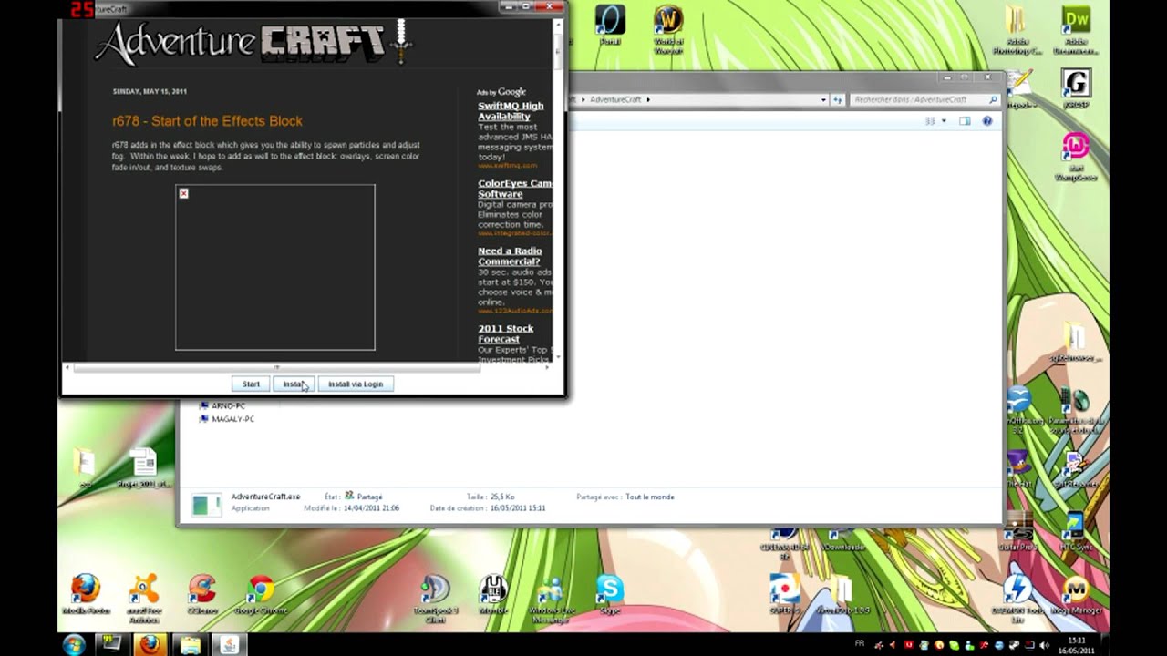Click the Explorer help question mark icon
Screen dimensions: 1167x656
[986, 121]
